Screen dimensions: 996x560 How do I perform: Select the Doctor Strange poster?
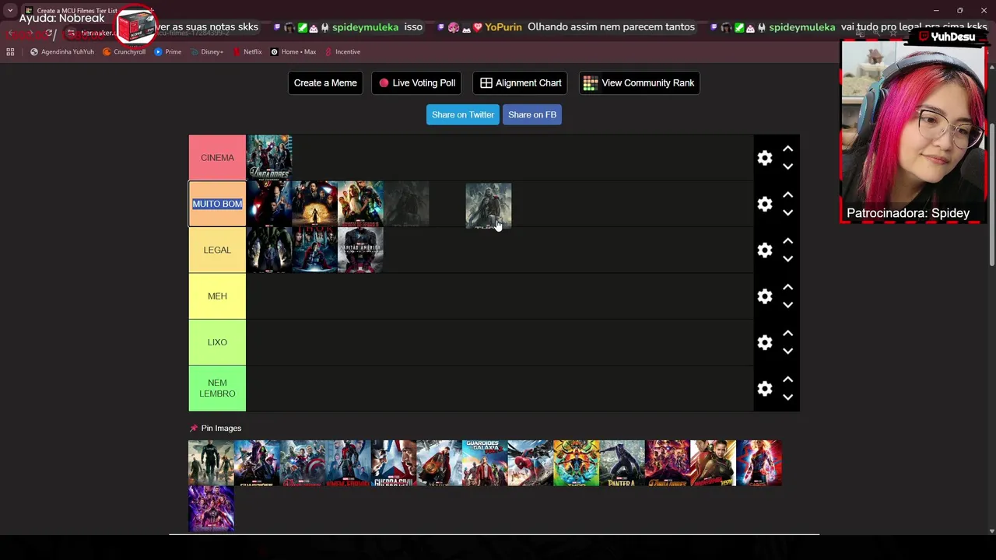click(439, 463)
